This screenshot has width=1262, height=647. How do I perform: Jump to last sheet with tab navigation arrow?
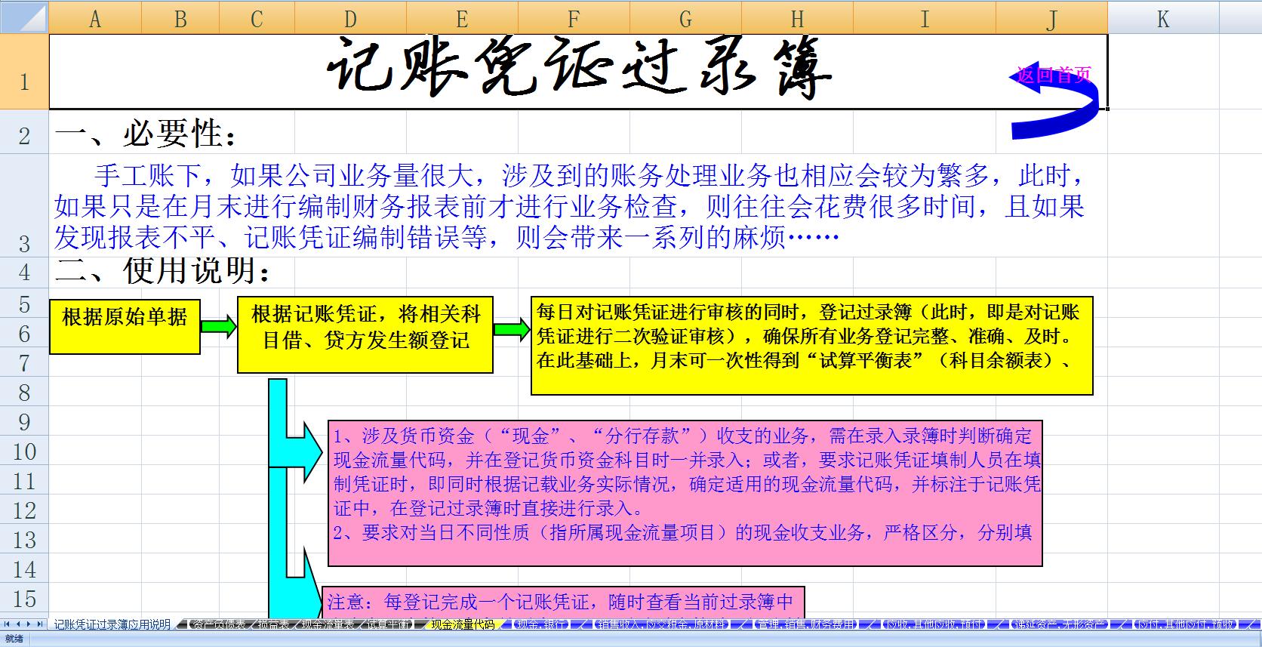tap(40, 624)
